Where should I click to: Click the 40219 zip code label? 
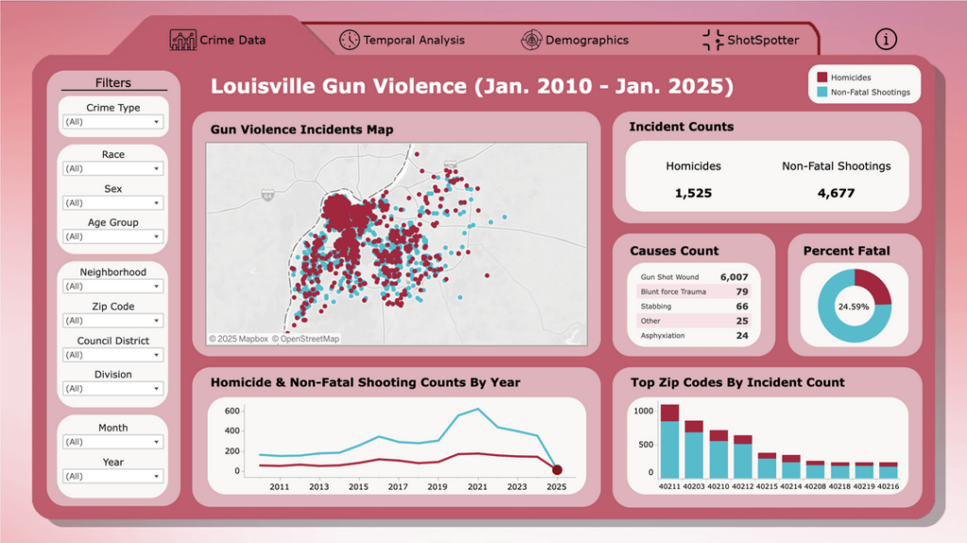(864, 487)
